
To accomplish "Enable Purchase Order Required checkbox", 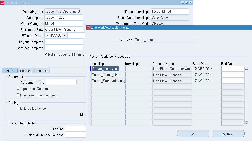I will pos(18,95).
